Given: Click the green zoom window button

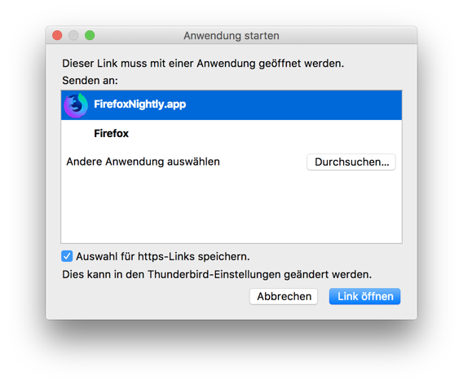Looking at the screenshot, I should click(x=90, y=35).
